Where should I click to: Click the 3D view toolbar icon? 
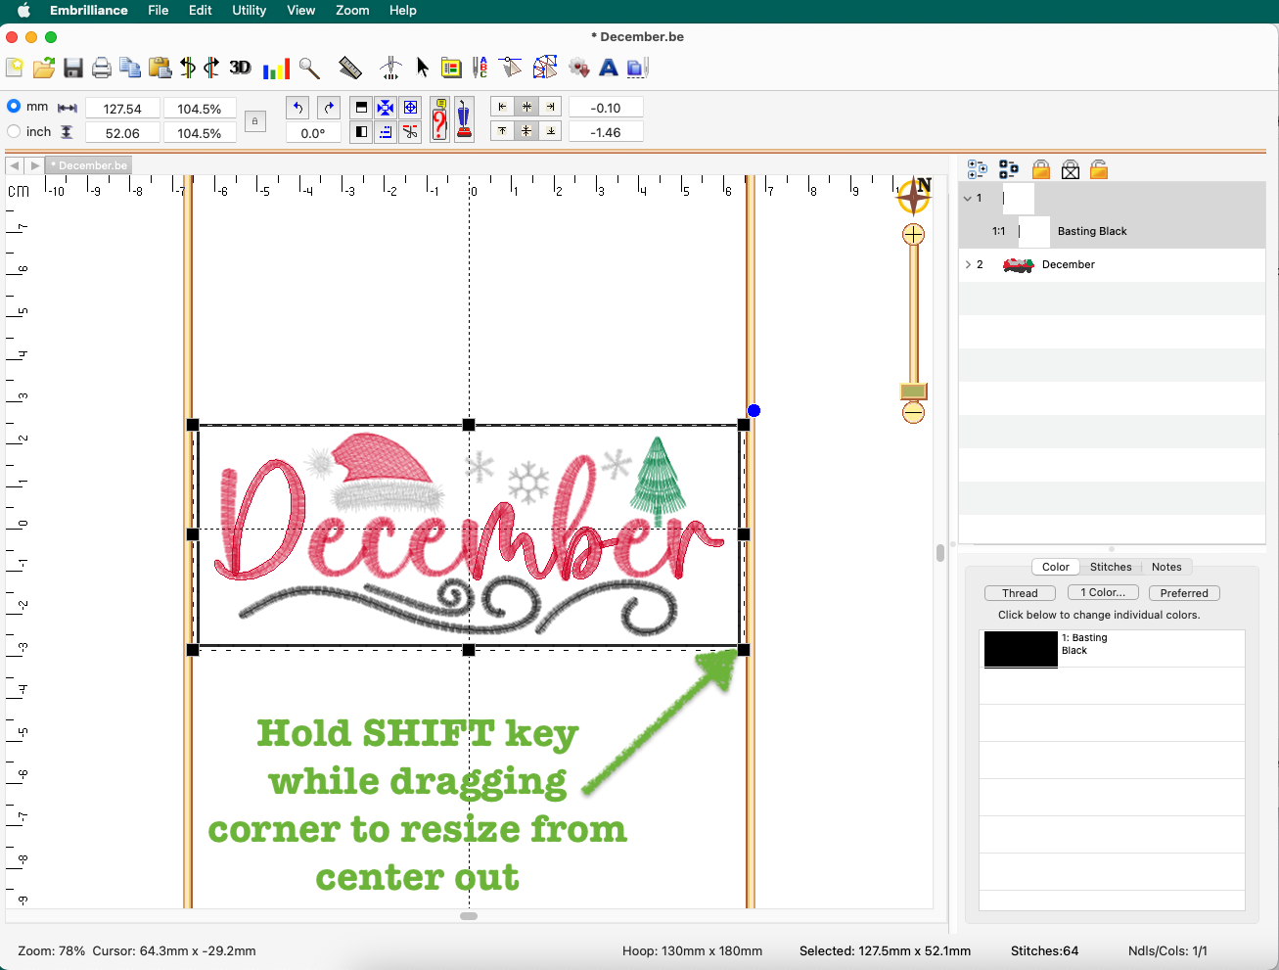pyautogui.click(x=240, y=68)
